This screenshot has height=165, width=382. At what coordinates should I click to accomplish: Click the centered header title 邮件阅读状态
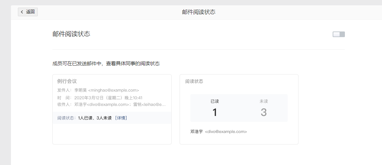(x=199, y=12)
